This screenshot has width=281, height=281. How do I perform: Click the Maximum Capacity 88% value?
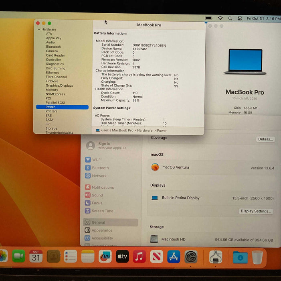coord(136,100)
